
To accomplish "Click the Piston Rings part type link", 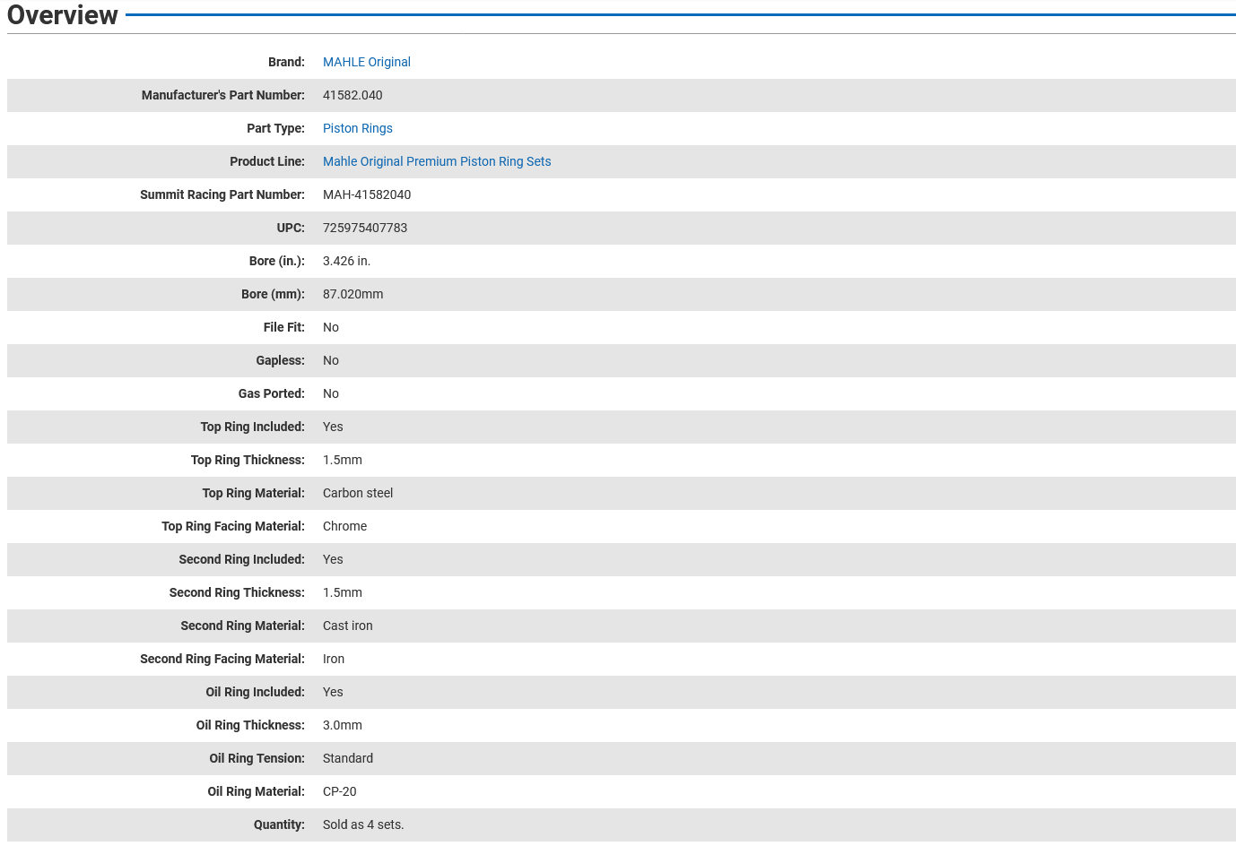I will pyautogui.click(x=357, y=128).
